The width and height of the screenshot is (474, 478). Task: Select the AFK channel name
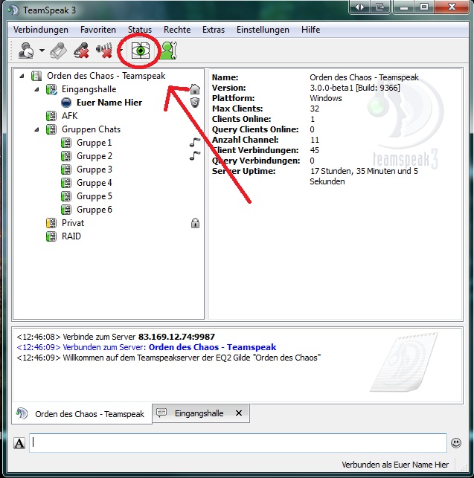click(x=70, y=116)
